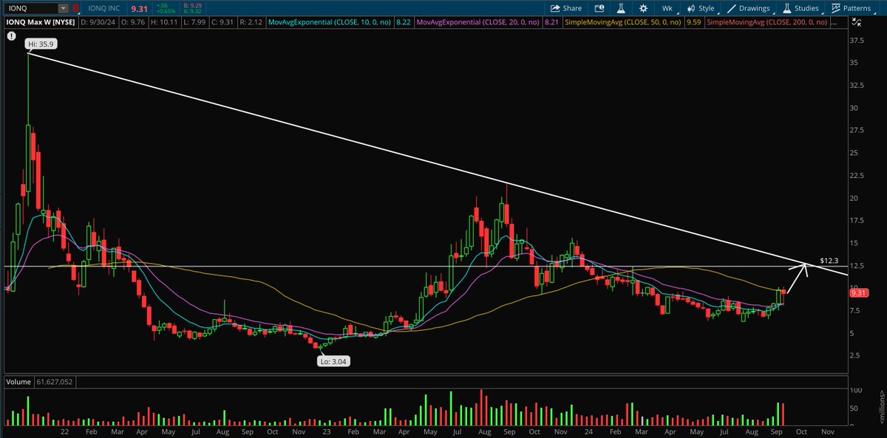Click the IONQ symbol input field
Screen dimensions: 887x438
pos(30,8)
